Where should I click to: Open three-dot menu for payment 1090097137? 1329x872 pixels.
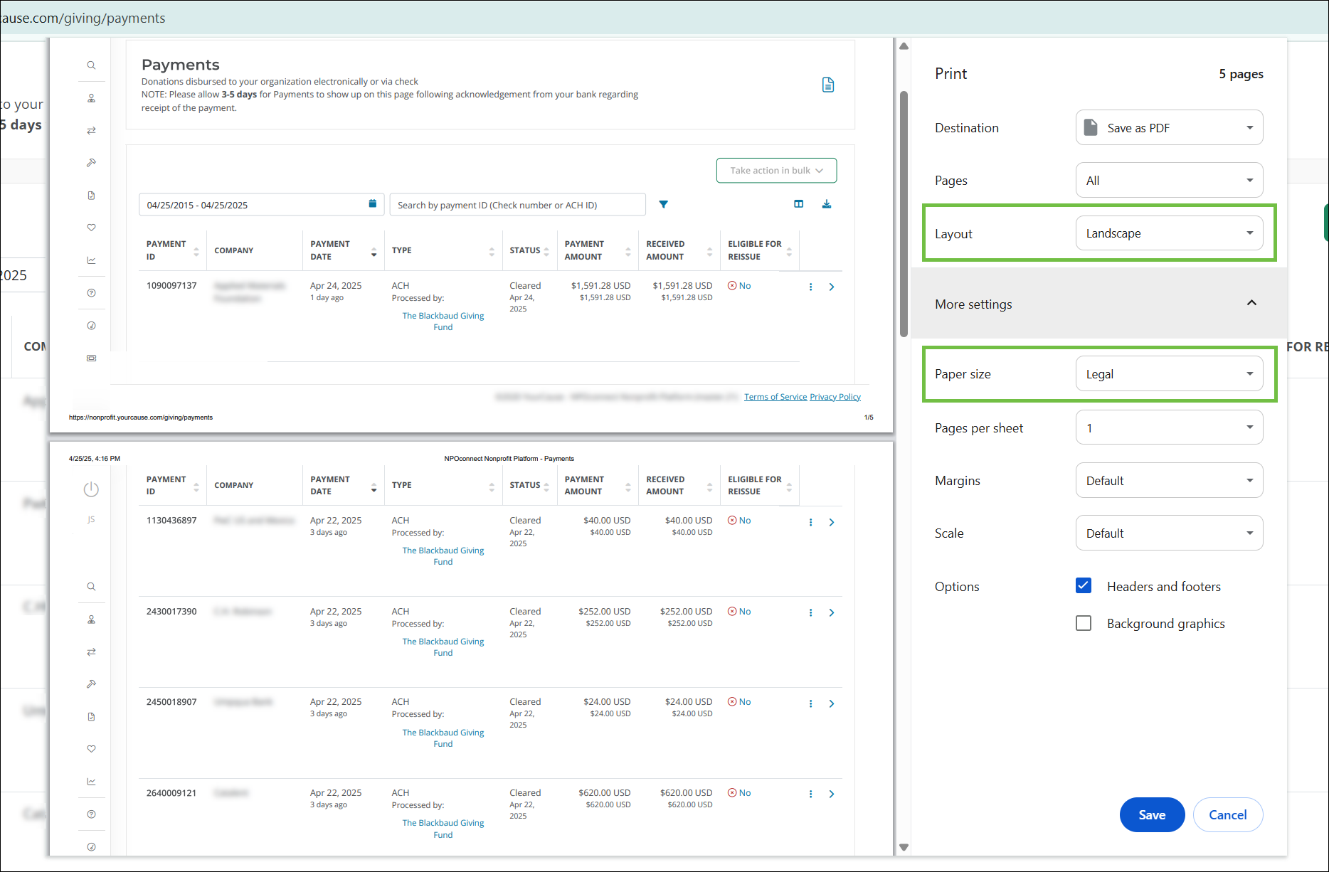point(810,287)
